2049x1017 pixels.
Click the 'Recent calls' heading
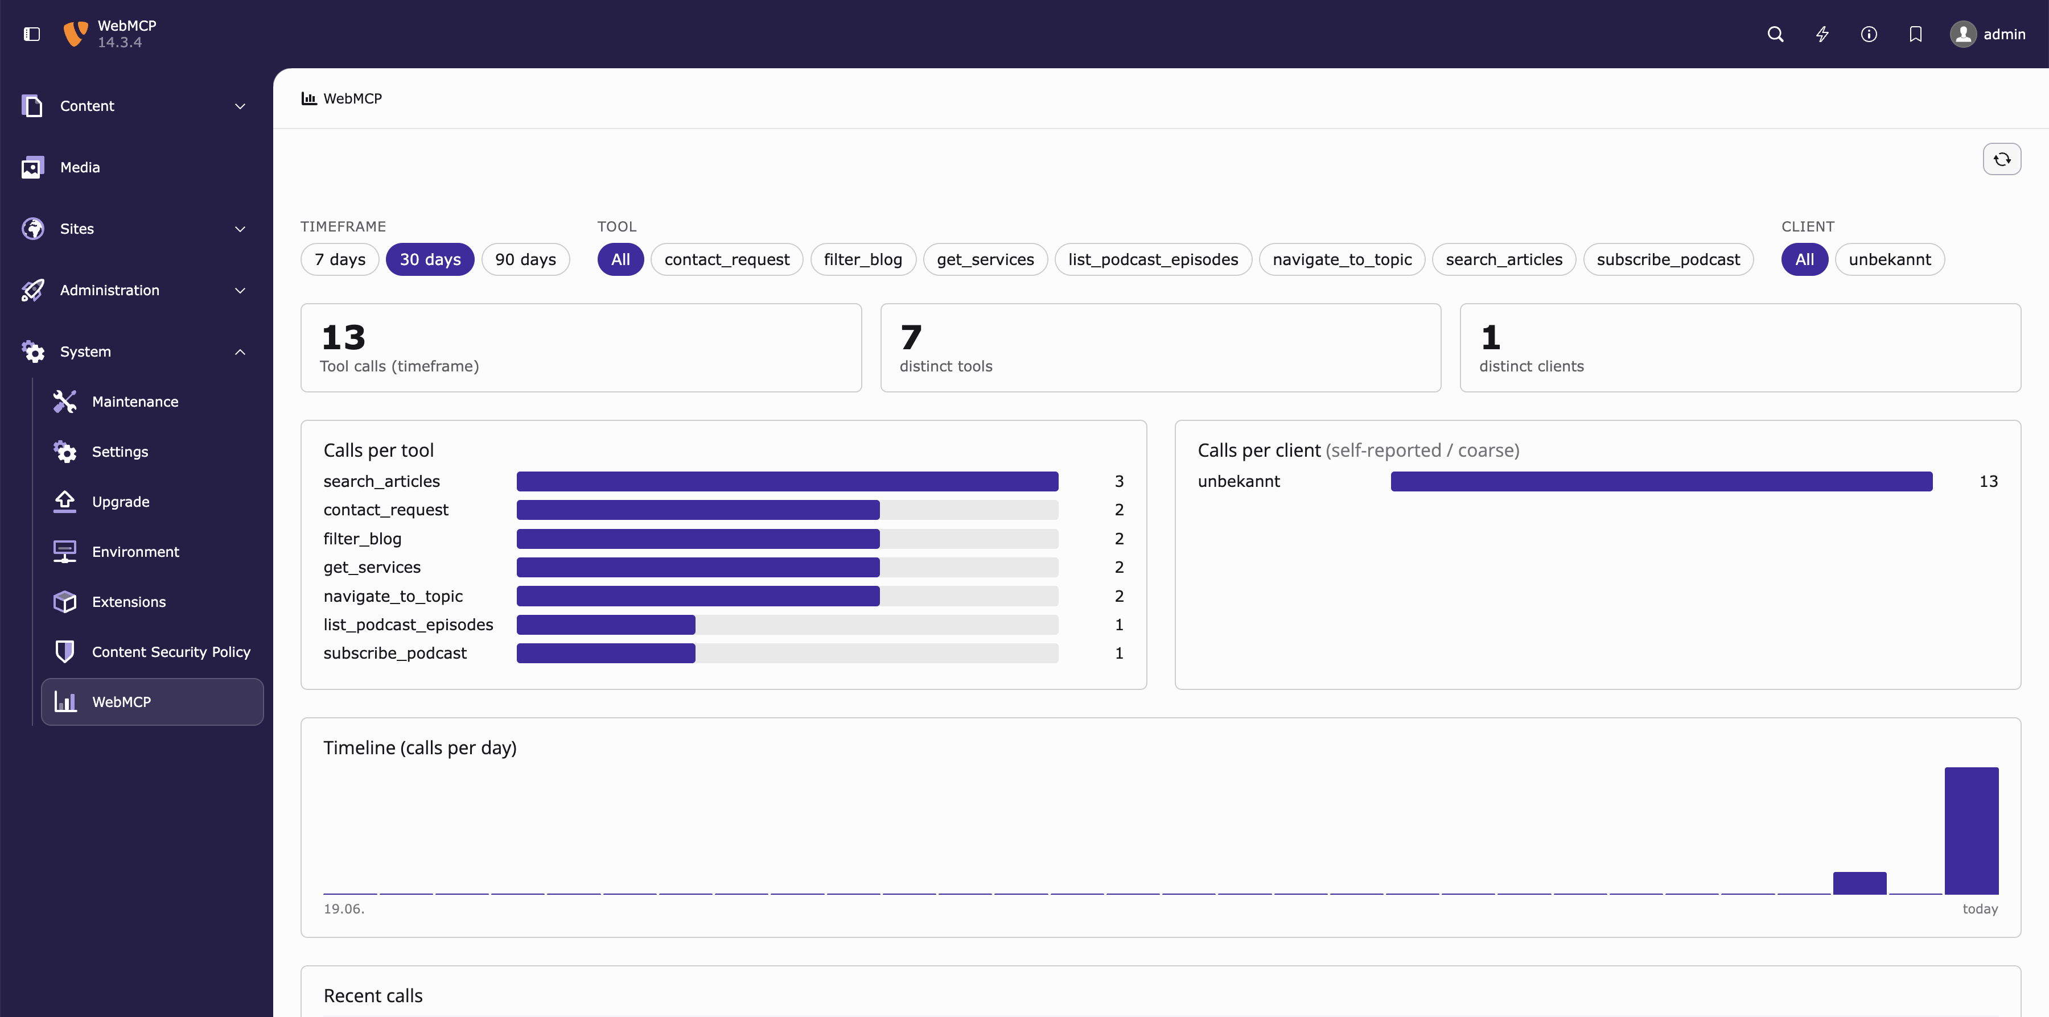[373, 995]
